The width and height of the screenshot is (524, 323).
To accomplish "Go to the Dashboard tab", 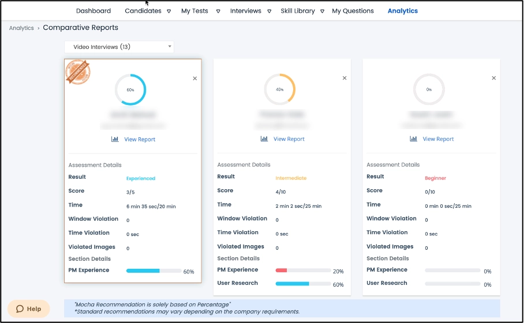I will click(x=93, y=11).
